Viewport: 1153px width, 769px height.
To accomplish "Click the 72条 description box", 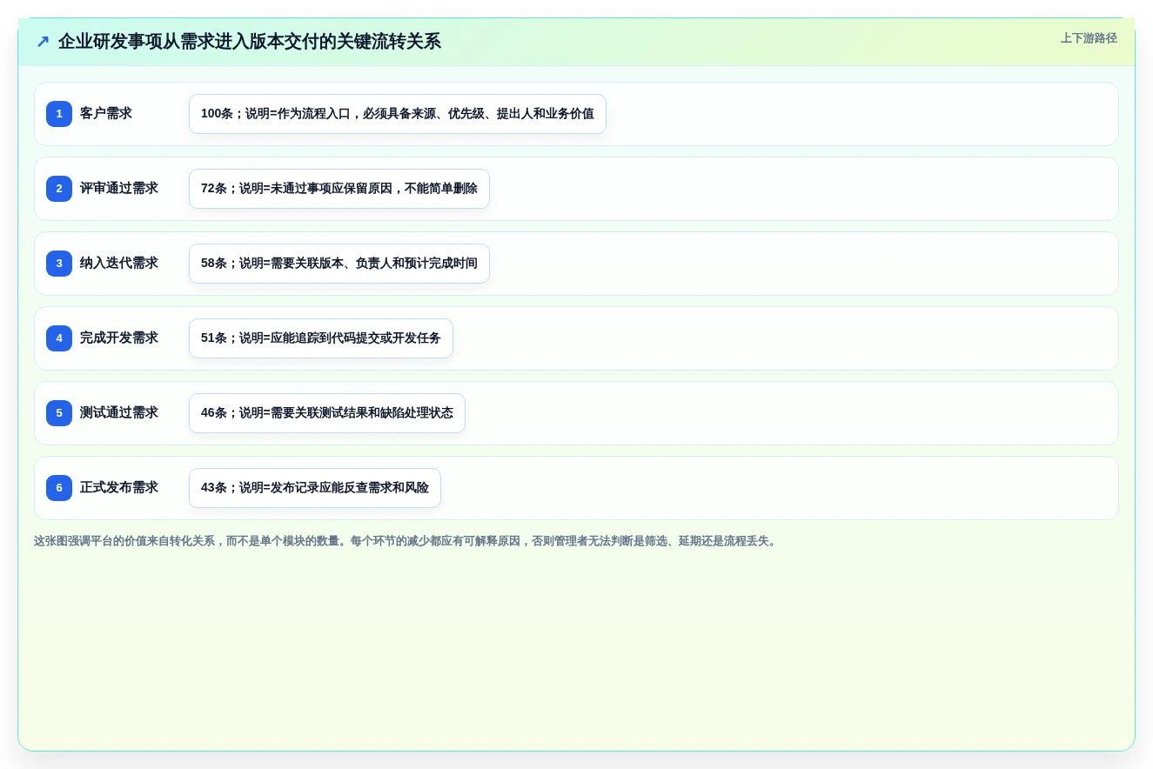I will (339, 189).
